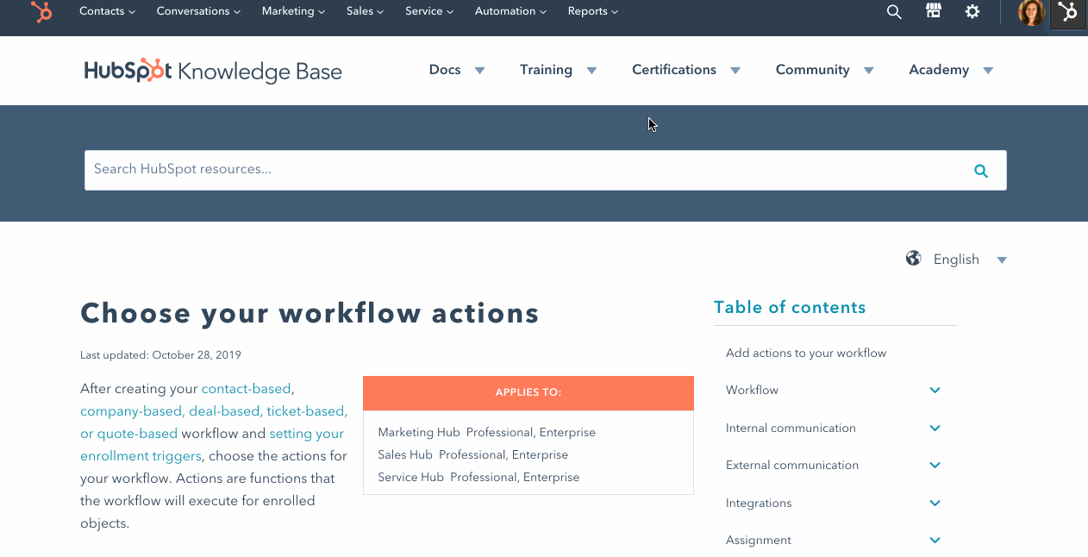The width and height of the screenshot is (1088, 557).
Task: Go to Workflow in table of contents
Action: click(x=752, y=391)
